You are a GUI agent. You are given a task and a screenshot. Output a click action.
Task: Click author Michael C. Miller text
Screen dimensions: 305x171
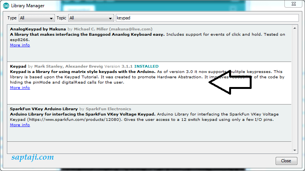[91, 29]
